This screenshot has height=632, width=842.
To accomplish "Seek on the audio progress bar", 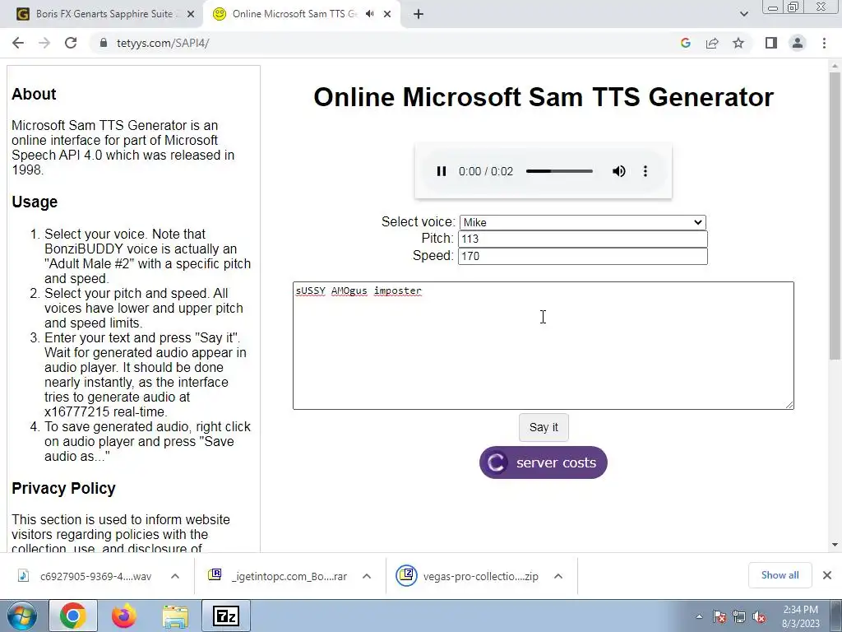I will pyautogui.click(x=559, y=171).
